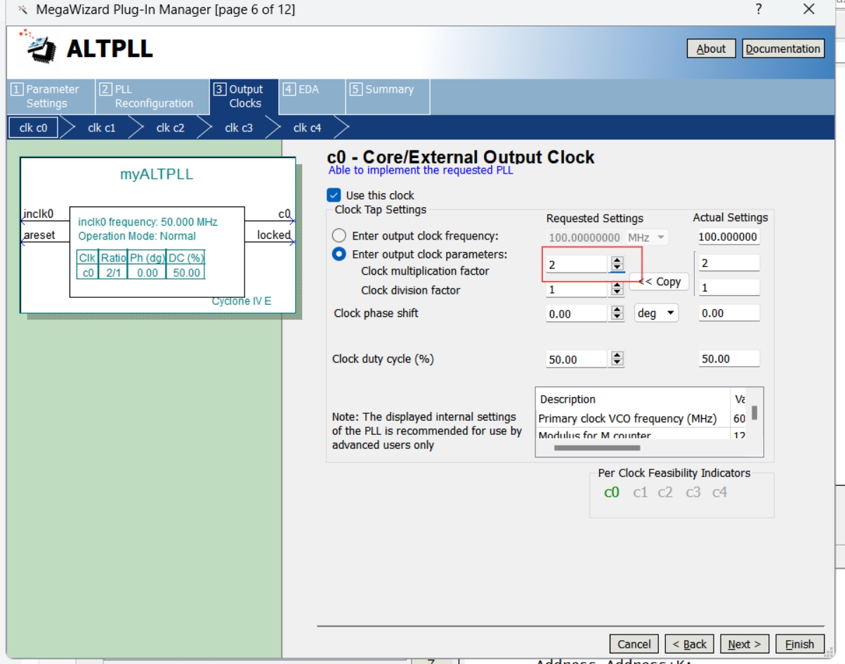Click the c4 feasibility indicator
Image resolution: width=845 pixels, height=664 pixels.
pyautogui.click(x=719, y=493)
